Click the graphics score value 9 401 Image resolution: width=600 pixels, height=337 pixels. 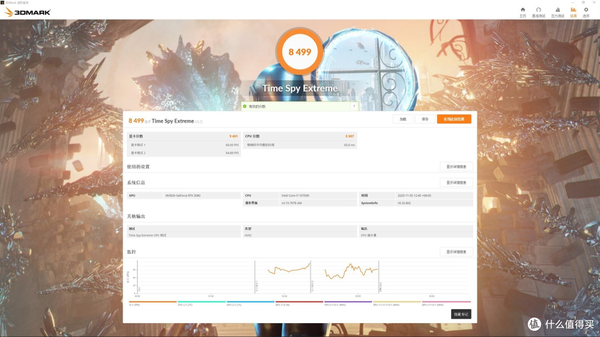(x=233, y=136)
